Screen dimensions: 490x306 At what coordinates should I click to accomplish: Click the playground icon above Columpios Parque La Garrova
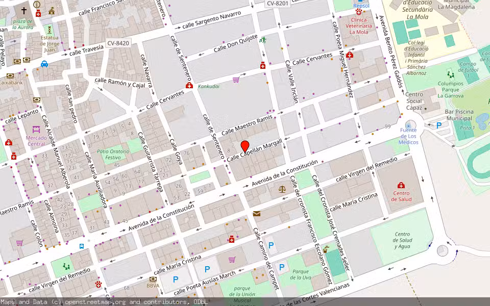tap(450, 74)
